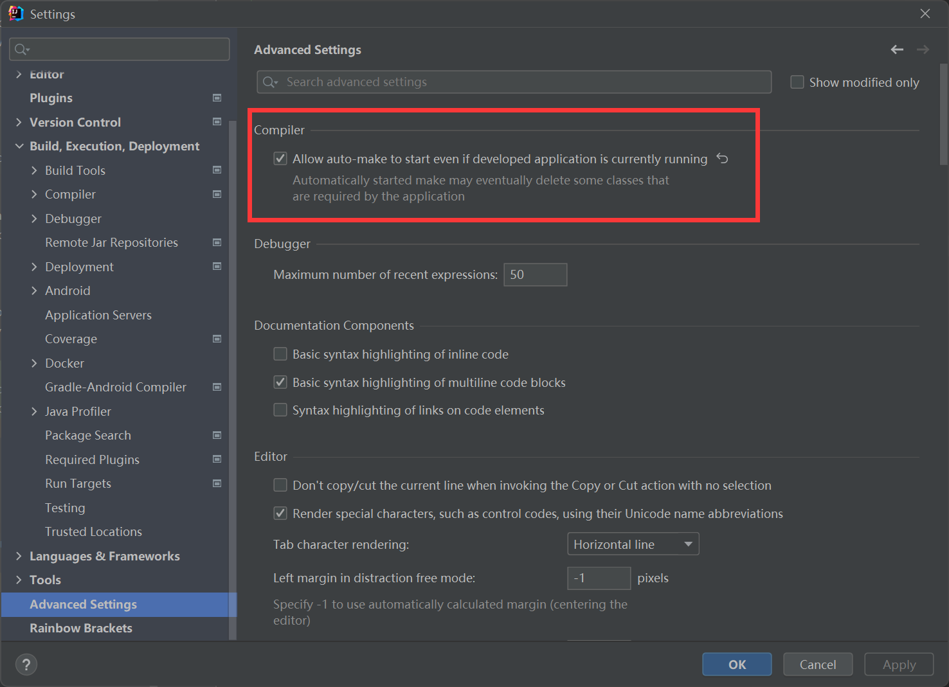Image resolution: width=949 pixels, height=687 pixels.
Task: Click the project-level icon beside Run Targets
Action: (217, 483)
